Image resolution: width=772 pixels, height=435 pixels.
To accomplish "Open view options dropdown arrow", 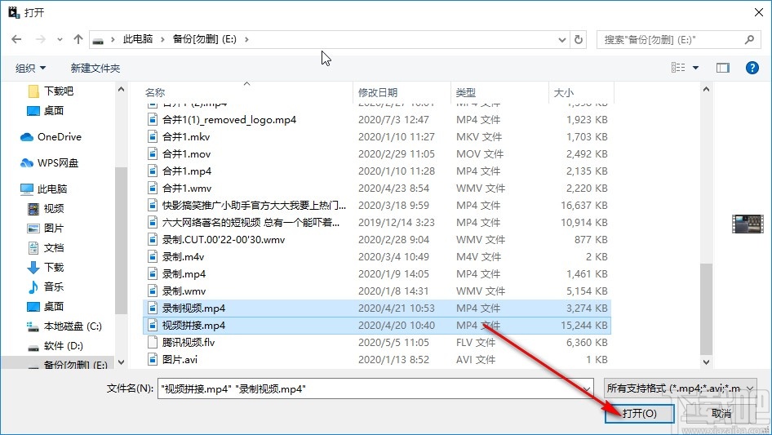I will [695, 68].
